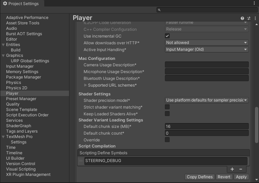Viewport: 259px width, 183px height.
Task: Open Active Input Handling dropdown
Action: point(207,49)
